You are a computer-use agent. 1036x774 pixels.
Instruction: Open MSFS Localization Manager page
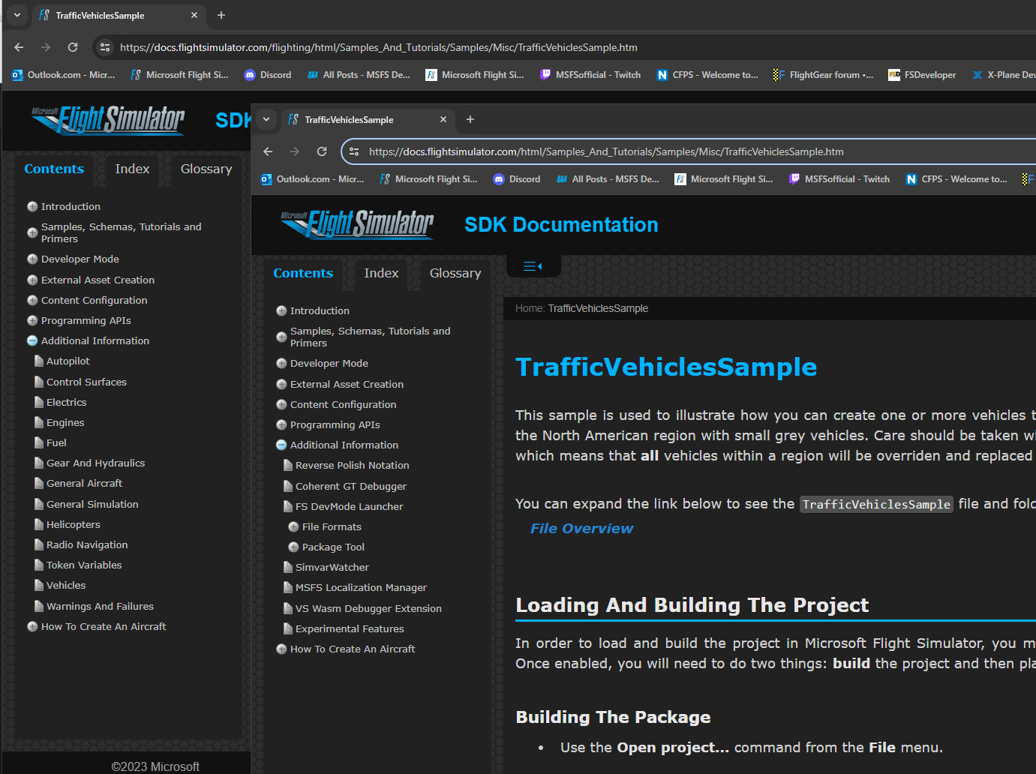tap(361, 587)
